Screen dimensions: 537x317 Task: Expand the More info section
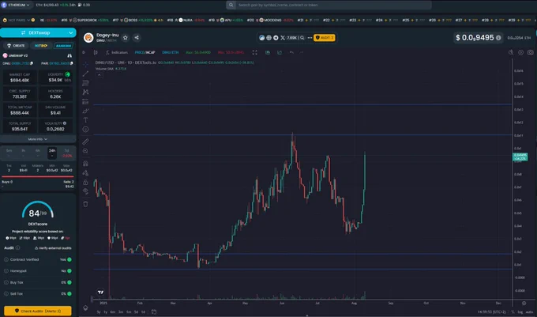coord(38,139)
